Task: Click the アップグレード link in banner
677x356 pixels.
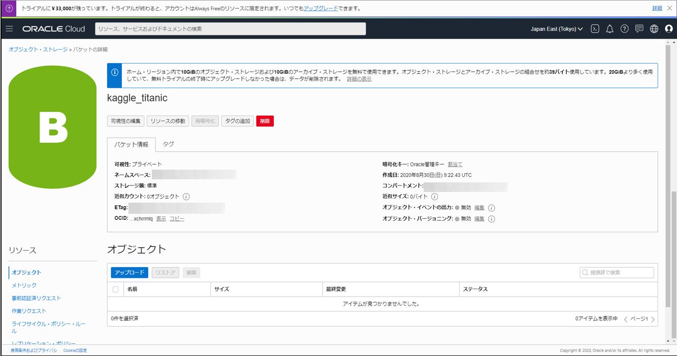Action: click(320, 9)
